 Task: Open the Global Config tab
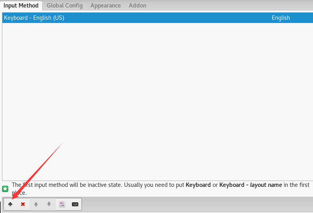[x=64, y=6]
